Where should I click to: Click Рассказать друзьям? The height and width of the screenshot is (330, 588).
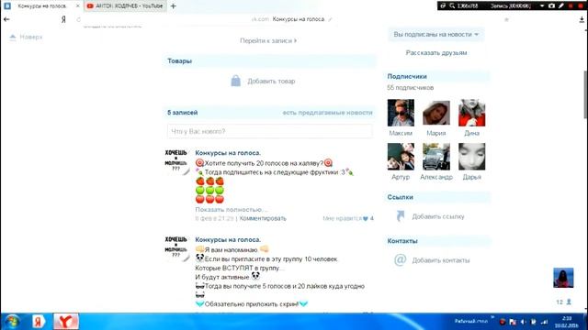click(x=436, y=53)
